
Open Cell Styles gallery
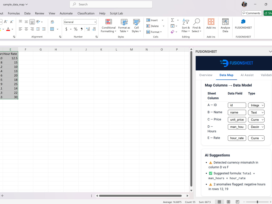(x=136, y=26)
